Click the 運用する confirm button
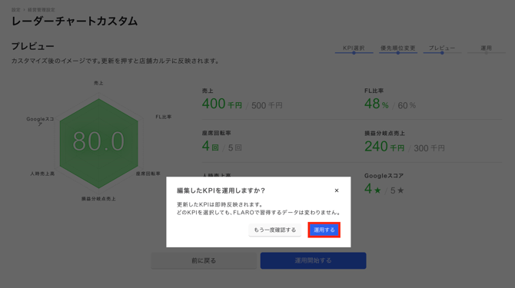The width and height of the screenshot is (515, 288). coord(324,230)
